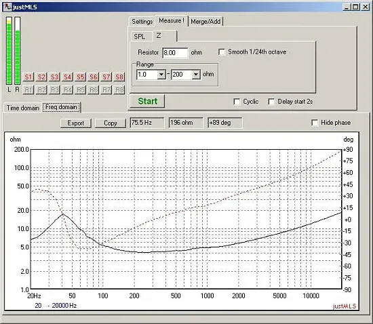Switch to the SPL measurement tab

(x=140, y=37)
